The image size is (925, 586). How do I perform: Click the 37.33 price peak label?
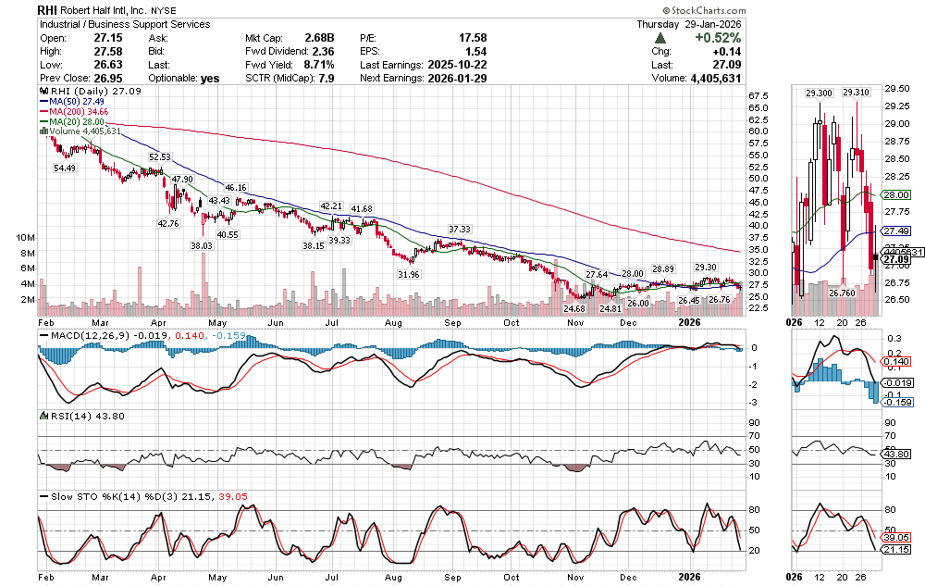[460, 229]
